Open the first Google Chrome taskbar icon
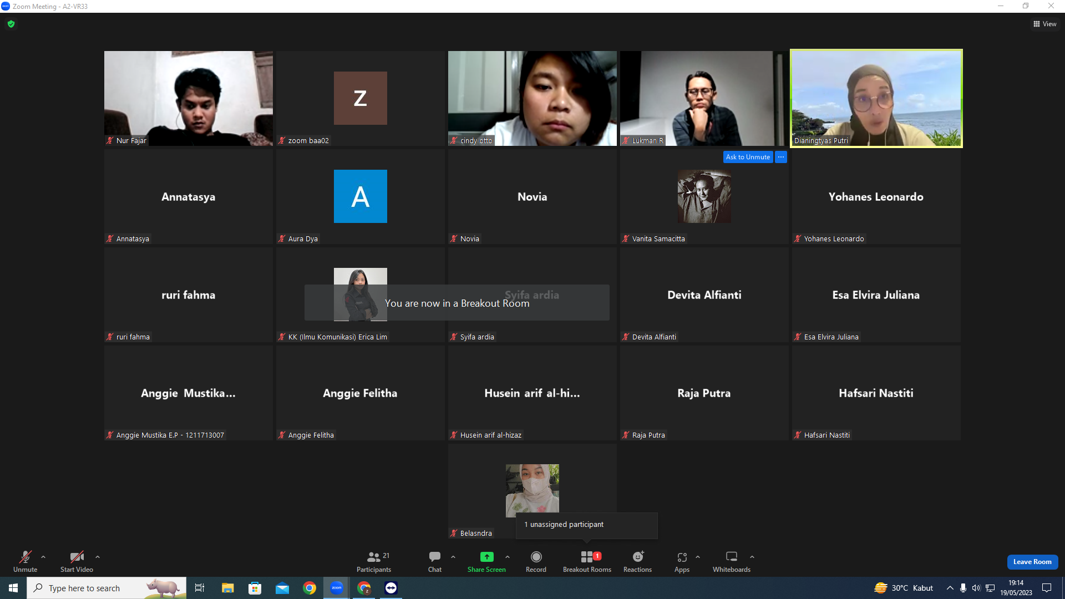Viewport: 1065px width, 599px height. [310, 588]
